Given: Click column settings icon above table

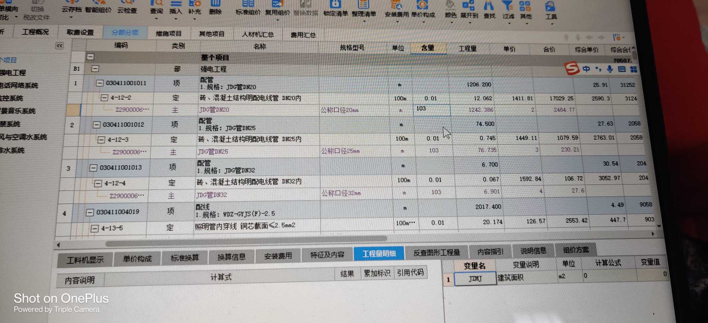Looking at the screenshot, I should click(x=617, y=37).
